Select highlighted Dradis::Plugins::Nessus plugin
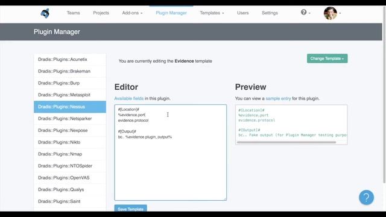Image resolution: width=386 pixels, height=217 pixels. coord(70,107)
